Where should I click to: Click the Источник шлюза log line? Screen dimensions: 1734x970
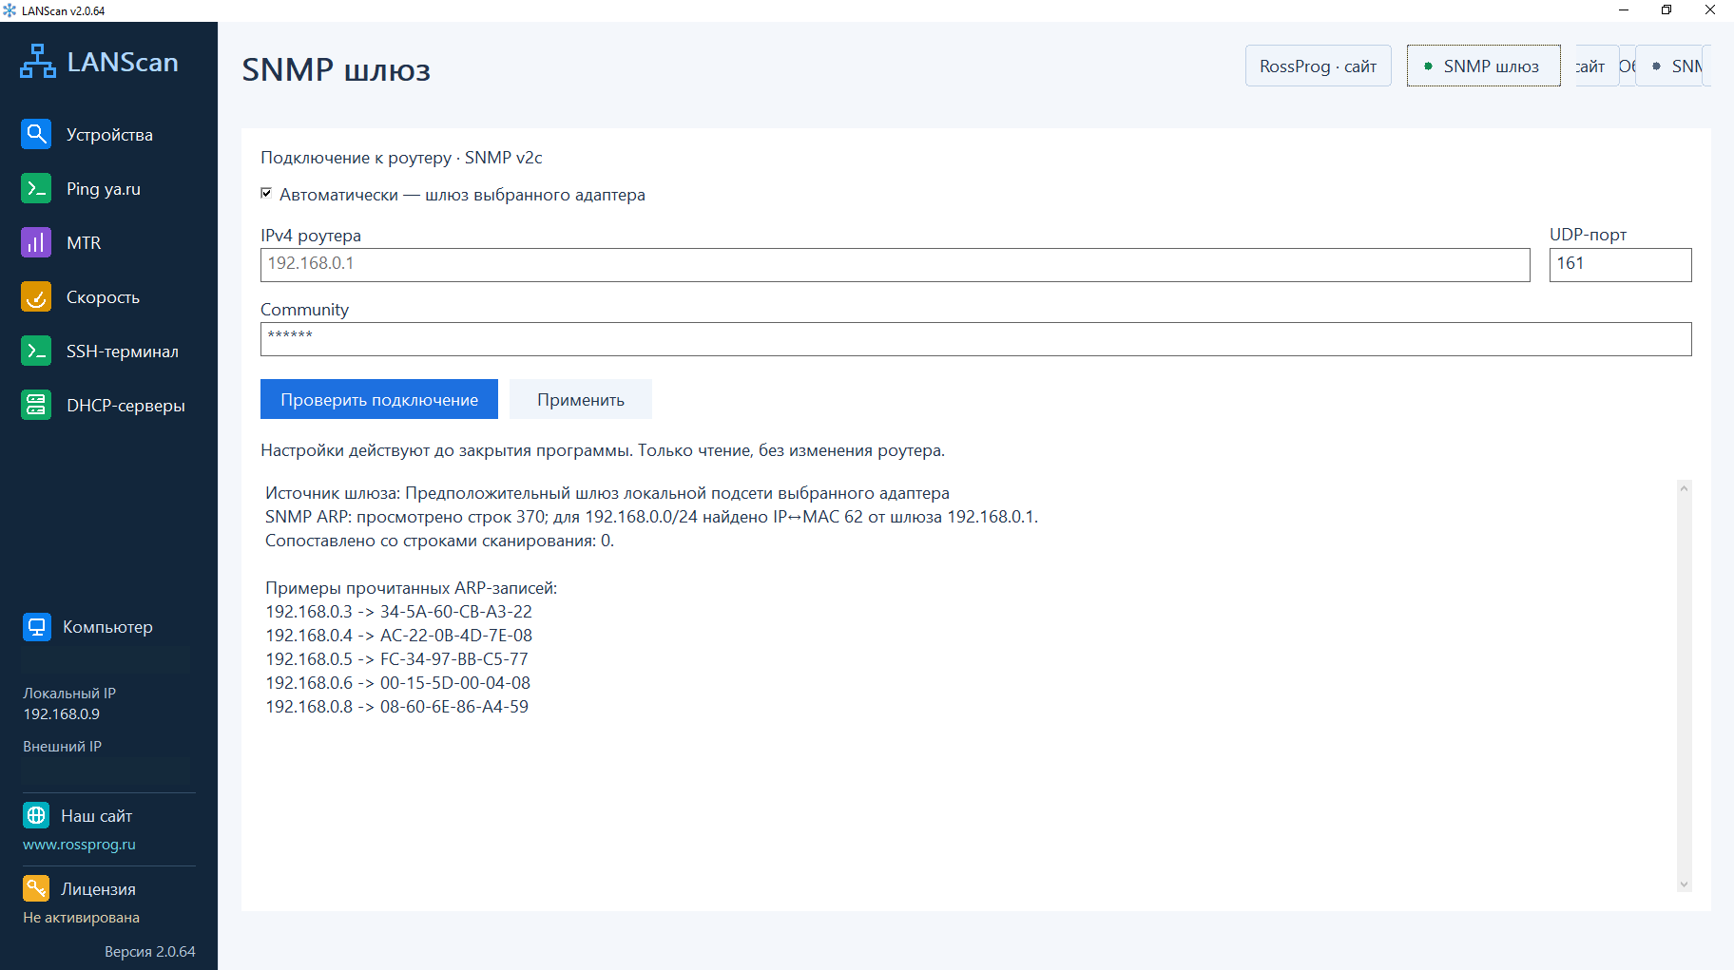pyautogui.click(x=607, y=492)
